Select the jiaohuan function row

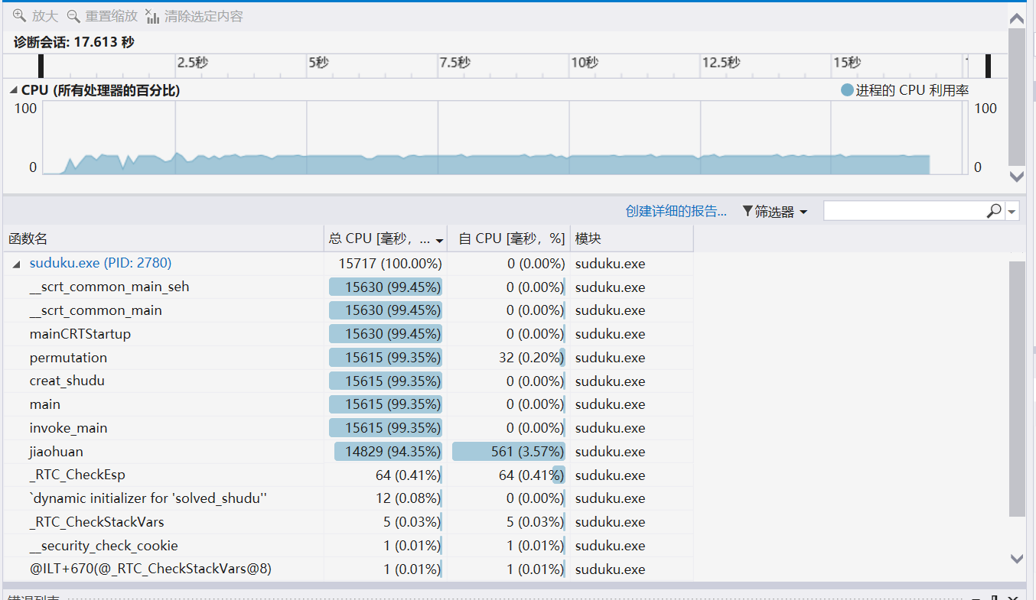pos(57,452)
